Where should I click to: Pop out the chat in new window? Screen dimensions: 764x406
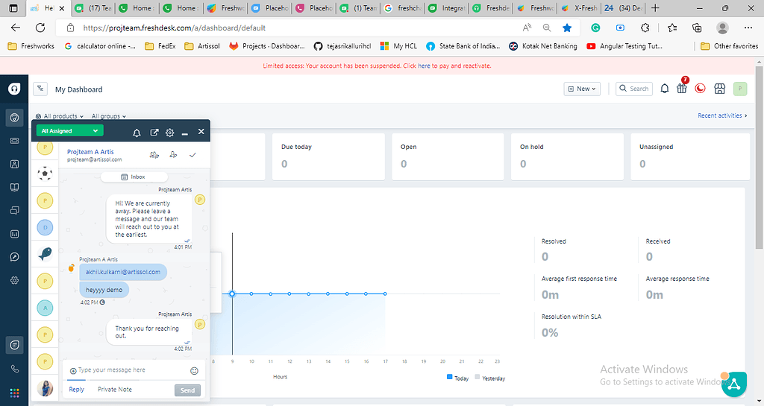pos(154,133)
